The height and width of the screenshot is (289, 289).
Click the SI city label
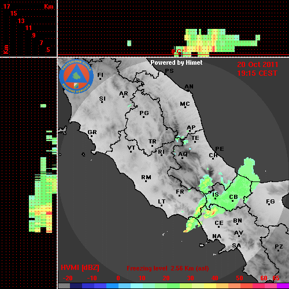click(102, 99)
